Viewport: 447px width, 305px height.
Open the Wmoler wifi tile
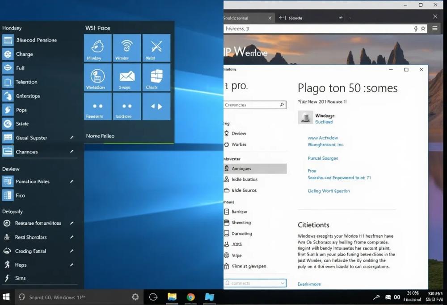pyautogui.click(x=127, y=48)
